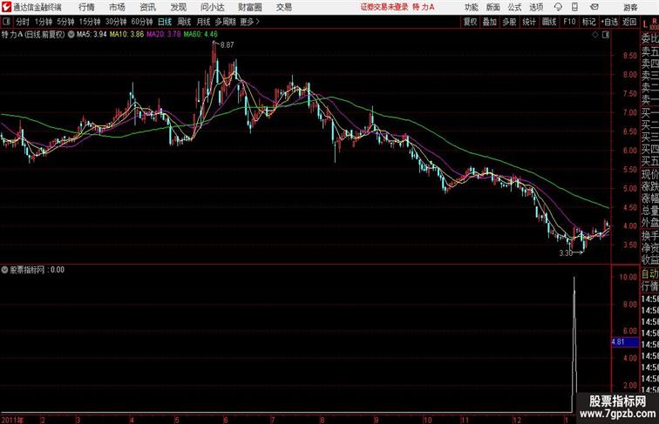Open the headset customer service icon

(558, 7)
